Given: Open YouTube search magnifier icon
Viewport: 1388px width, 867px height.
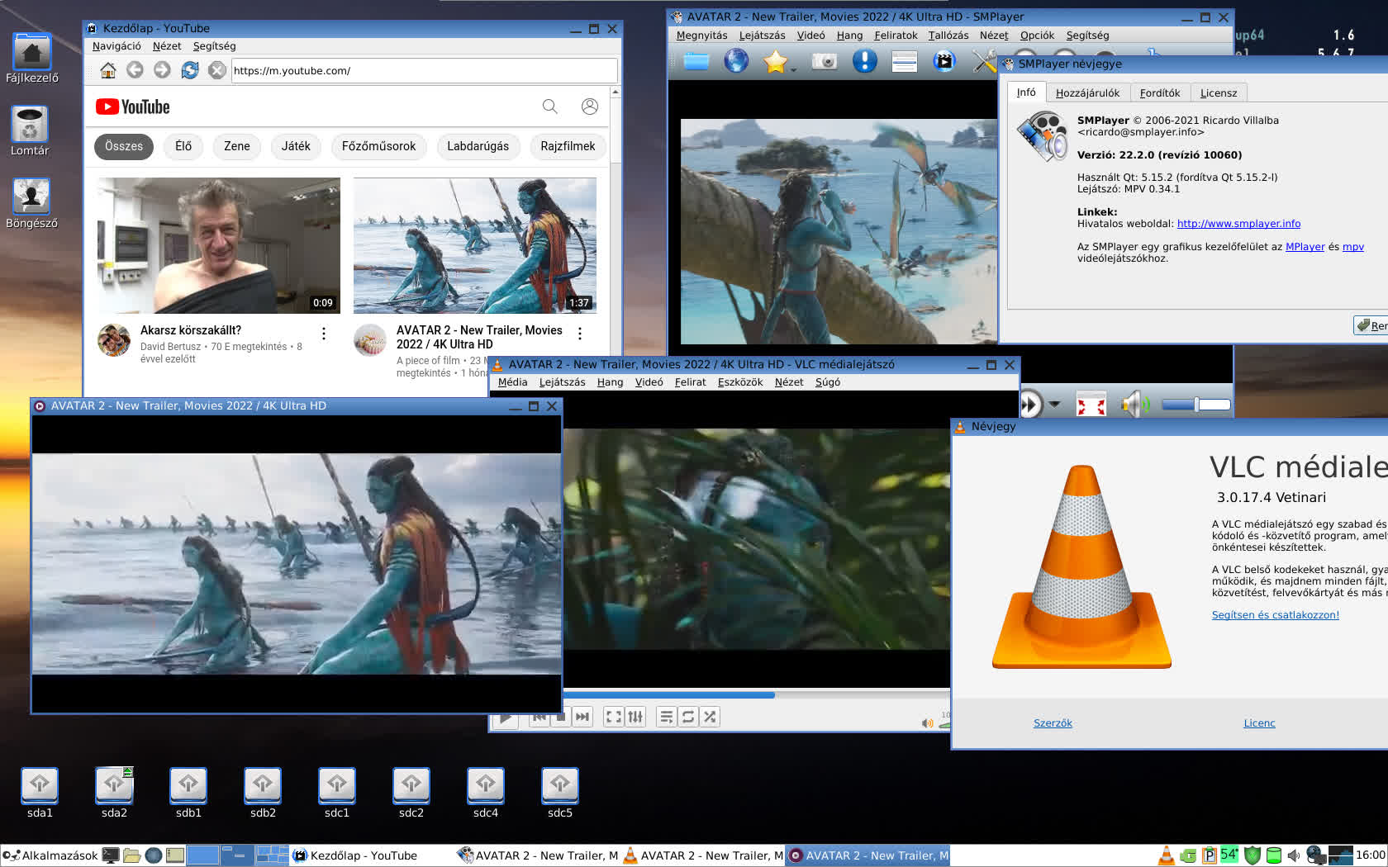Looking at the screenshot, I should pyautogui.click(x=549, y=107).
